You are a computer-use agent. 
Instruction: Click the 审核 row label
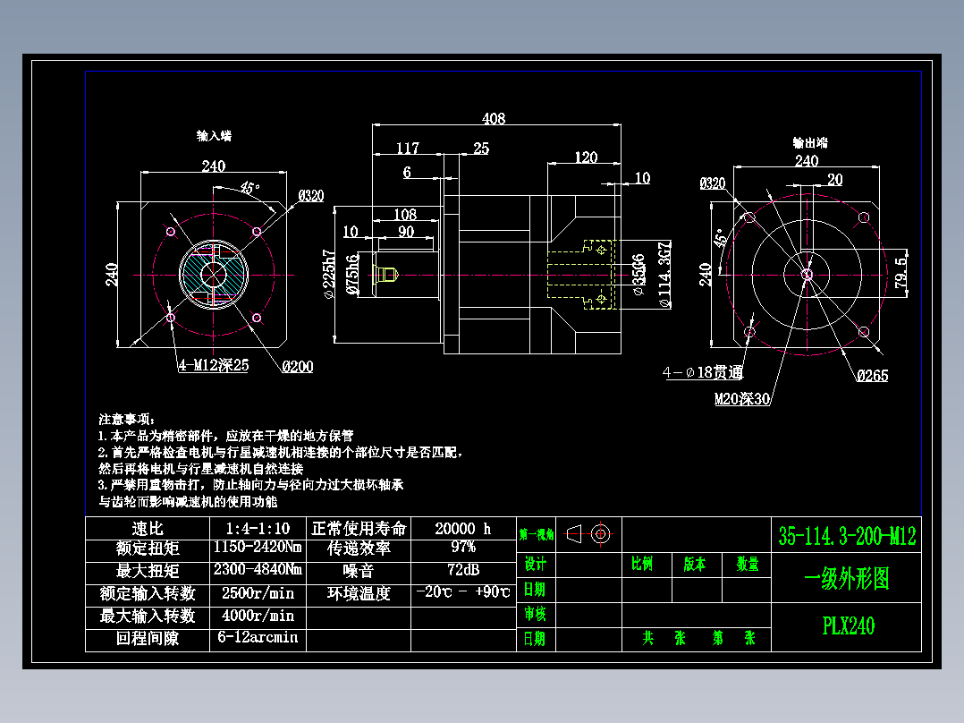[x=534, y=612]
